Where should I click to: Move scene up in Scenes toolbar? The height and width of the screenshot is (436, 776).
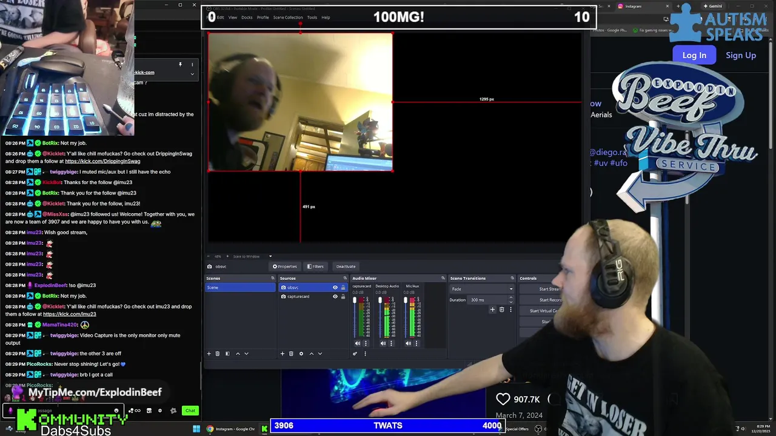[238, 354]
